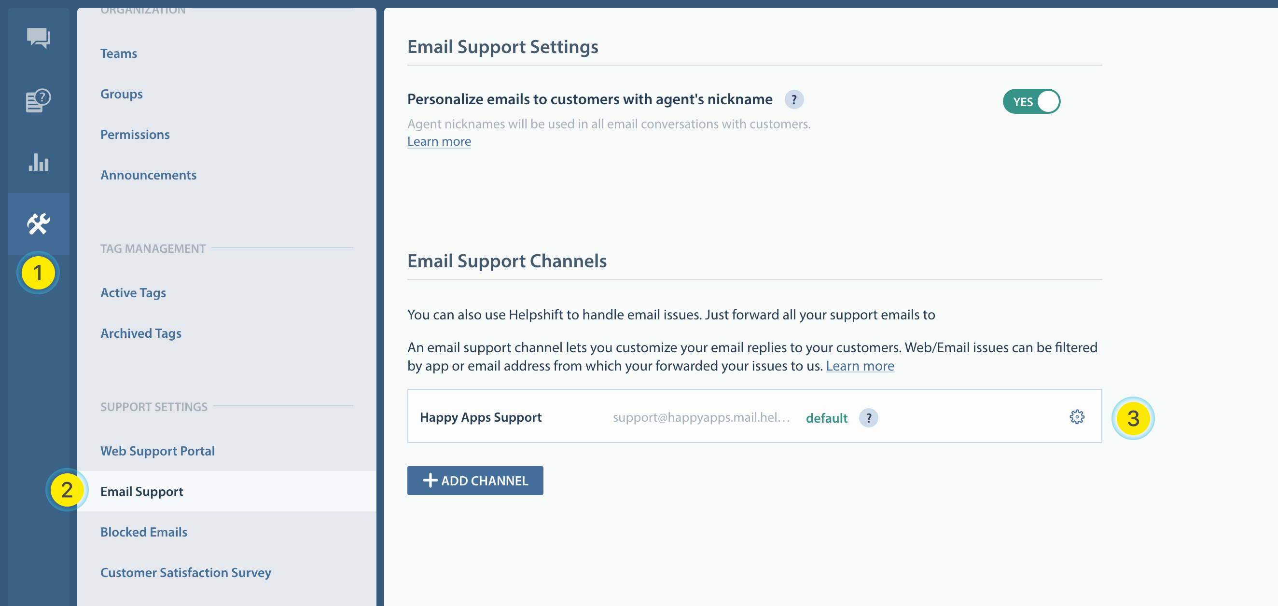
Task: Navigate to Permissions
Action: (135, 135)
